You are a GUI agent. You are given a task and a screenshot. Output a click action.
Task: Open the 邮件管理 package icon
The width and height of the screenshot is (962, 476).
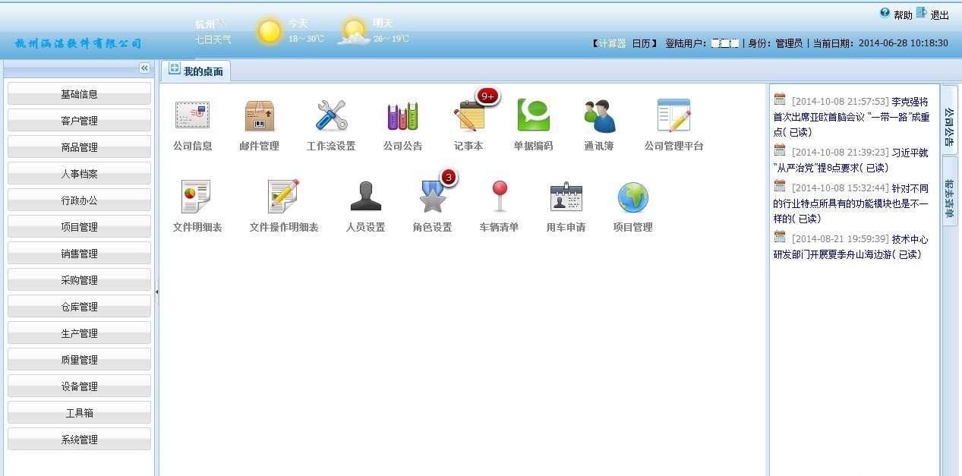[259, 116]
